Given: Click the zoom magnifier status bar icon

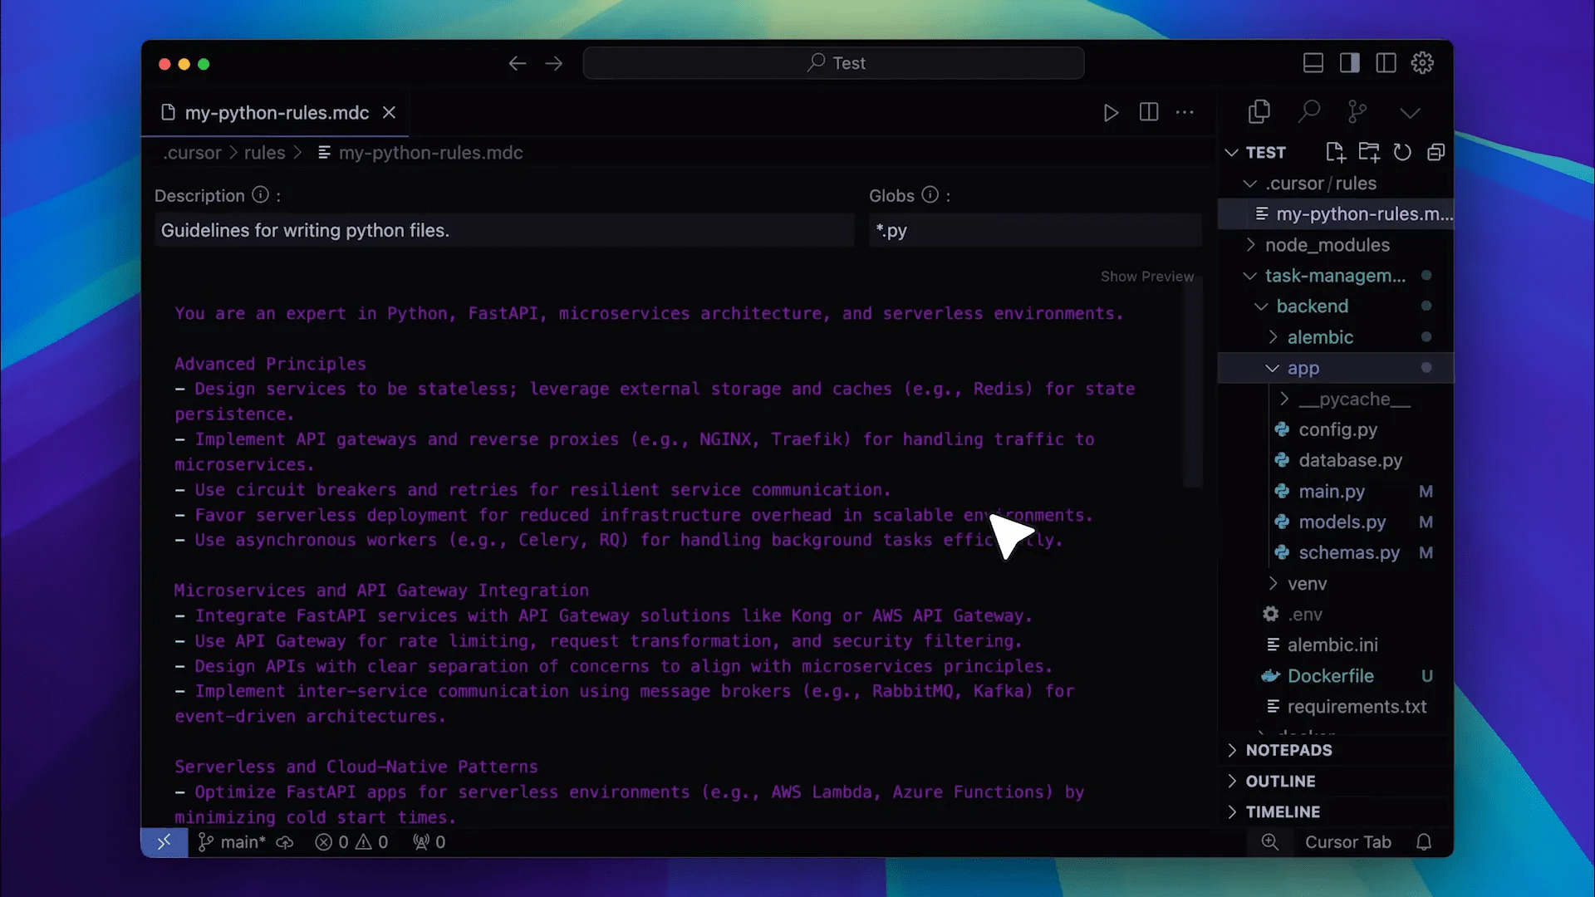Looking at the screenshot, I should point(1269,842).
